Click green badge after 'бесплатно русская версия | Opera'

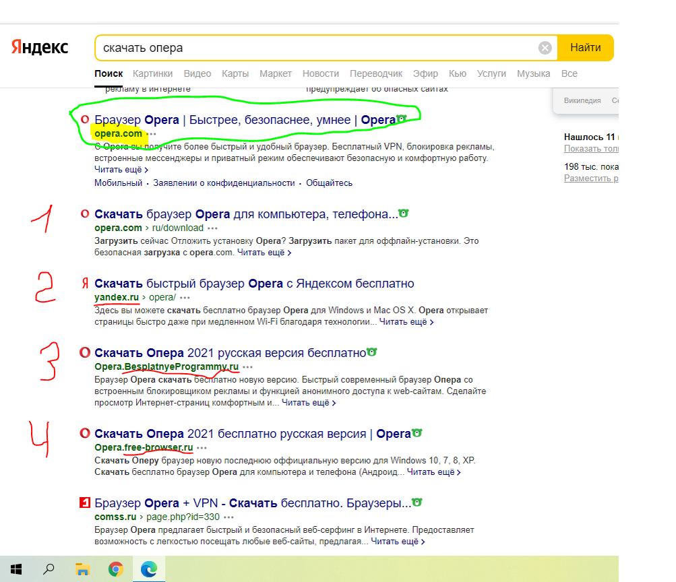click(417, 432)
